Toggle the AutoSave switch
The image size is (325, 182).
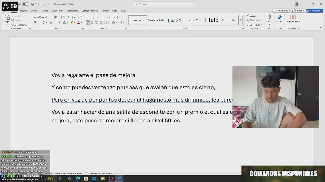(x=25, y=4)
